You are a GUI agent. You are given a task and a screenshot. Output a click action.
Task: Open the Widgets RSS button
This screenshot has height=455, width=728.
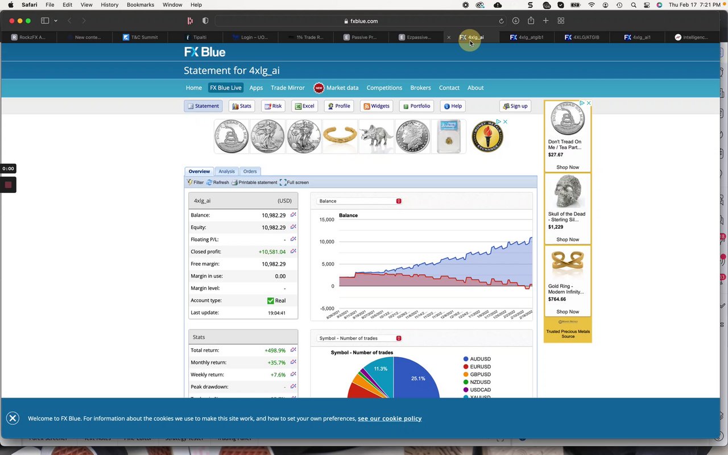(x=377, y=106)
